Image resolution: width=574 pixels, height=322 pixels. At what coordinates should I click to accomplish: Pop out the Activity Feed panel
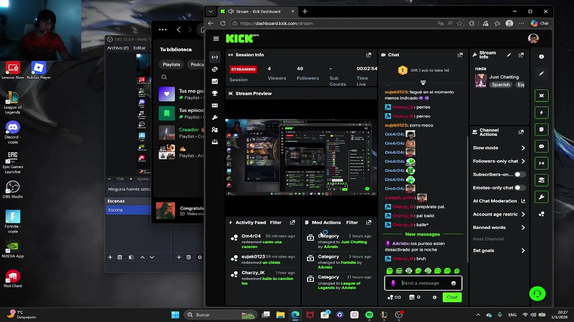[x=292, y=222]
